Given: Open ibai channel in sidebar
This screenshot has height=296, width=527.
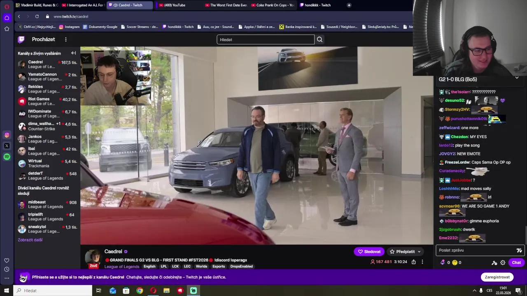Looking at the screenshot, I should coord(47,151).
